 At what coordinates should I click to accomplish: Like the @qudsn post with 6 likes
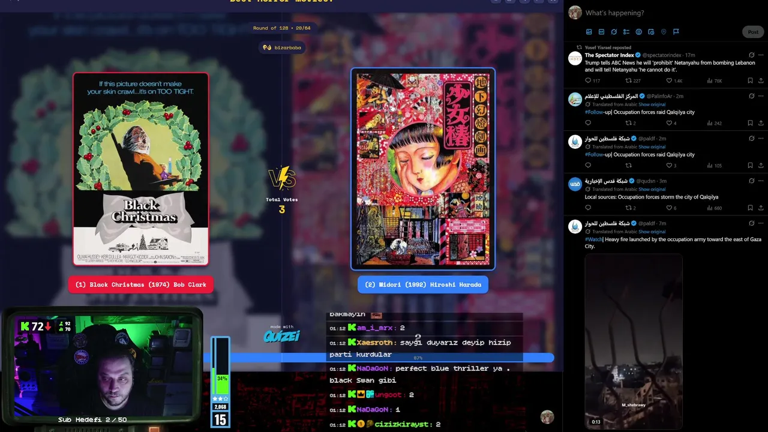[x=669, y=208]
